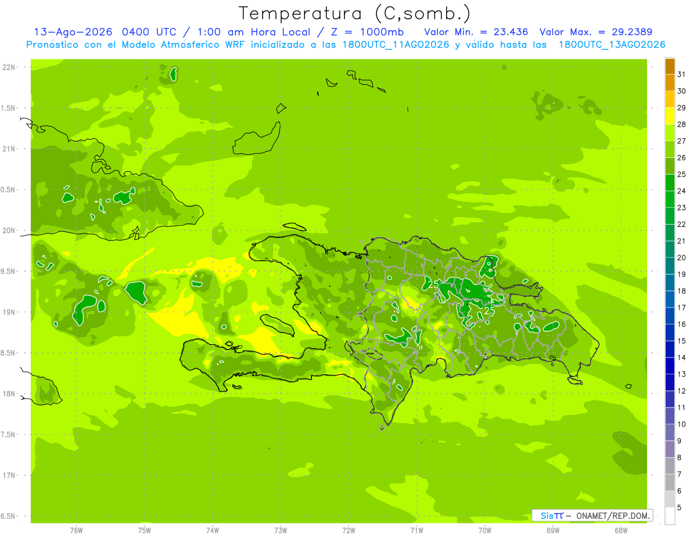Click the legend value label 20

point(681,258)
